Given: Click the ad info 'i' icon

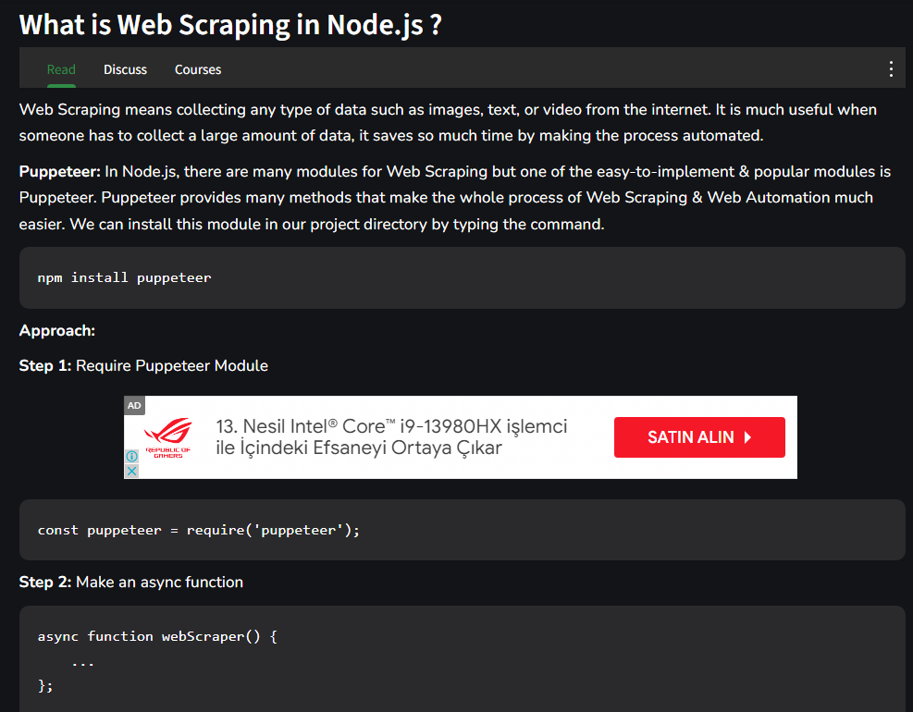Looking at the screenshot, I should 132,457.
